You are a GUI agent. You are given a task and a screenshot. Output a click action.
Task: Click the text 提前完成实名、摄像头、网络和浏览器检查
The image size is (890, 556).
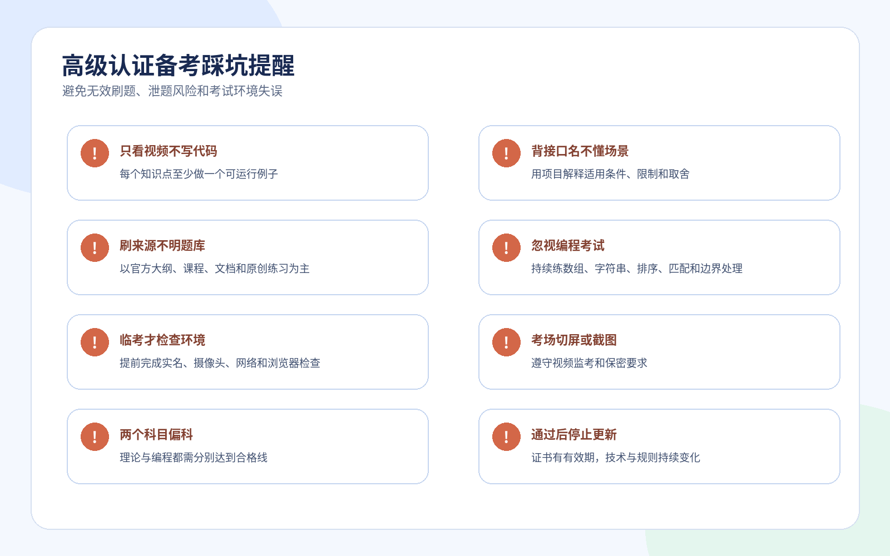point(220,363)
